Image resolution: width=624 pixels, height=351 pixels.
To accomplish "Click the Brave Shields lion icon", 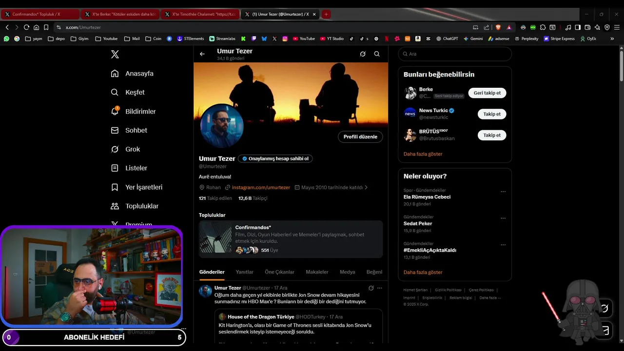I will pos(498,27).
